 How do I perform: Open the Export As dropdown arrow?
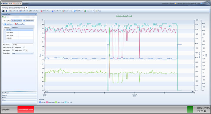tap(93, 11)
